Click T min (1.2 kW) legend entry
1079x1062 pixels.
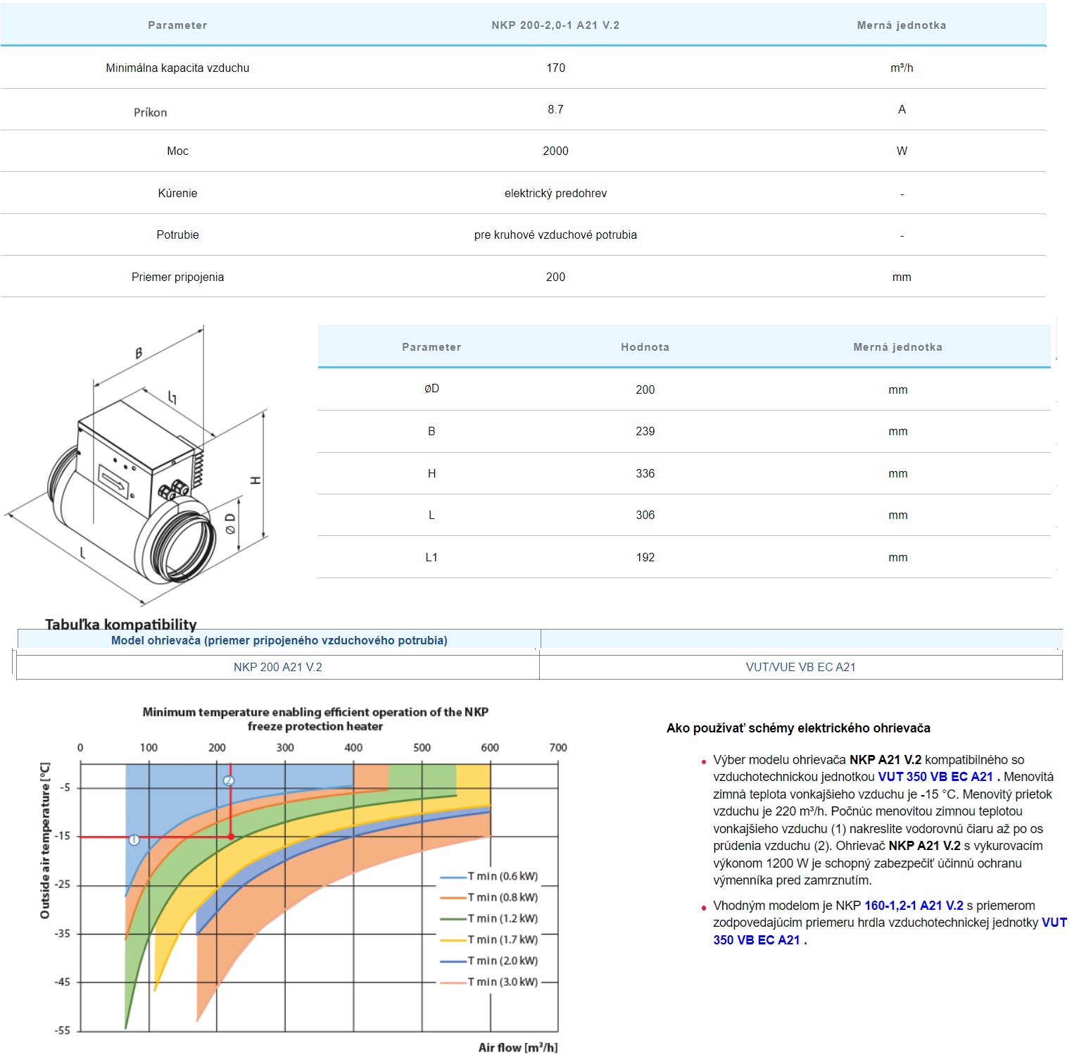(502, 919)
